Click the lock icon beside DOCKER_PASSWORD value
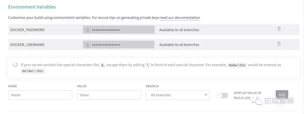 click(88, 30)
